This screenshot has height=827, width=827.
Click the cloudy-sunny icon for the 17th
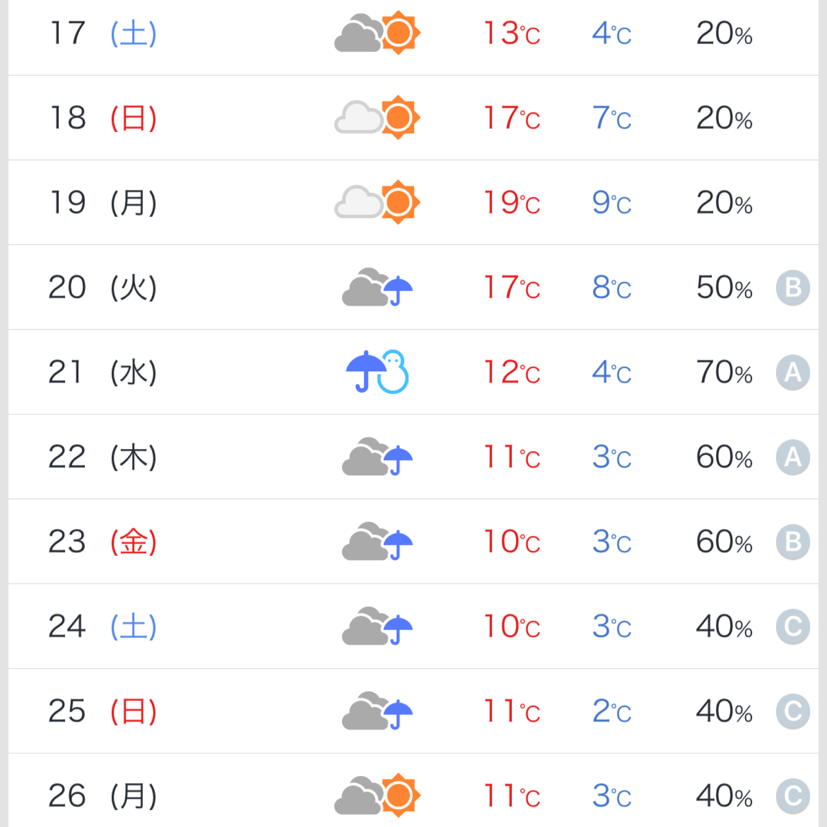[377, 33]
